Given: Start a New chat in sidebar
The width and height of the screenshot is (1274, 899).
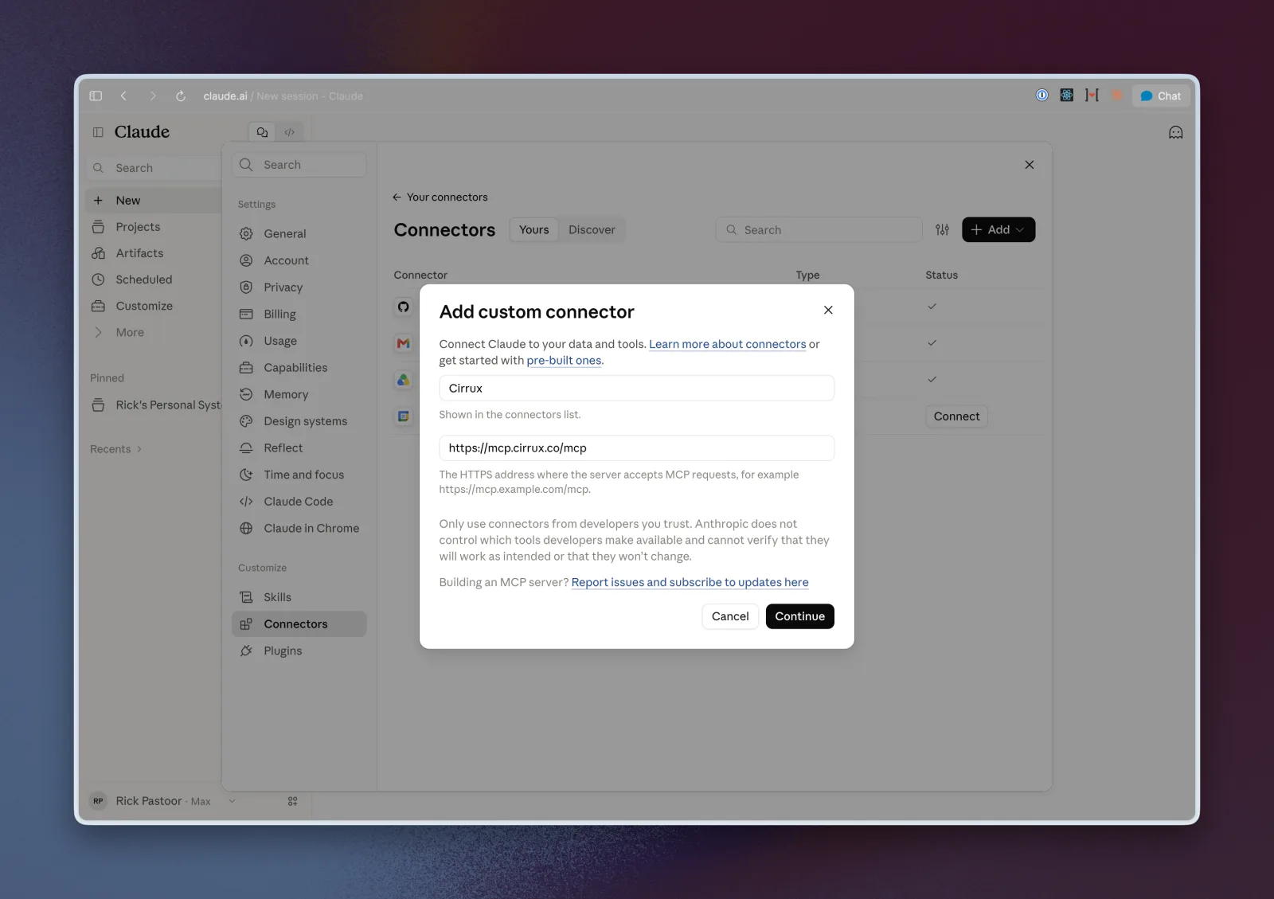Looking at the screenshot, I should [154, 201].
